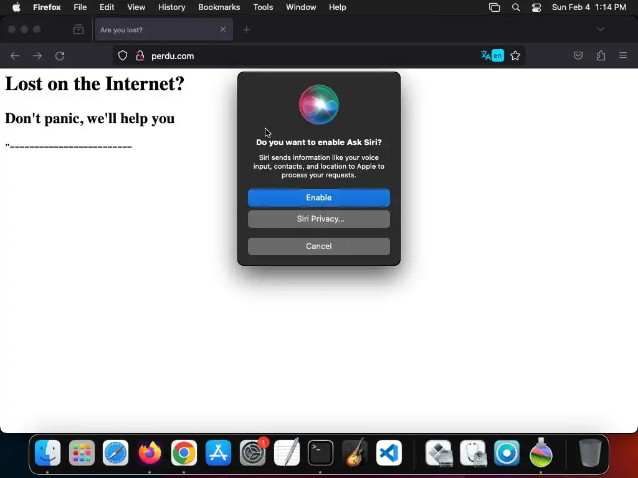Reload the perdu.com page
Image resolution: width=638 pixels, height=478 pixels.
[x=60, y=55]
